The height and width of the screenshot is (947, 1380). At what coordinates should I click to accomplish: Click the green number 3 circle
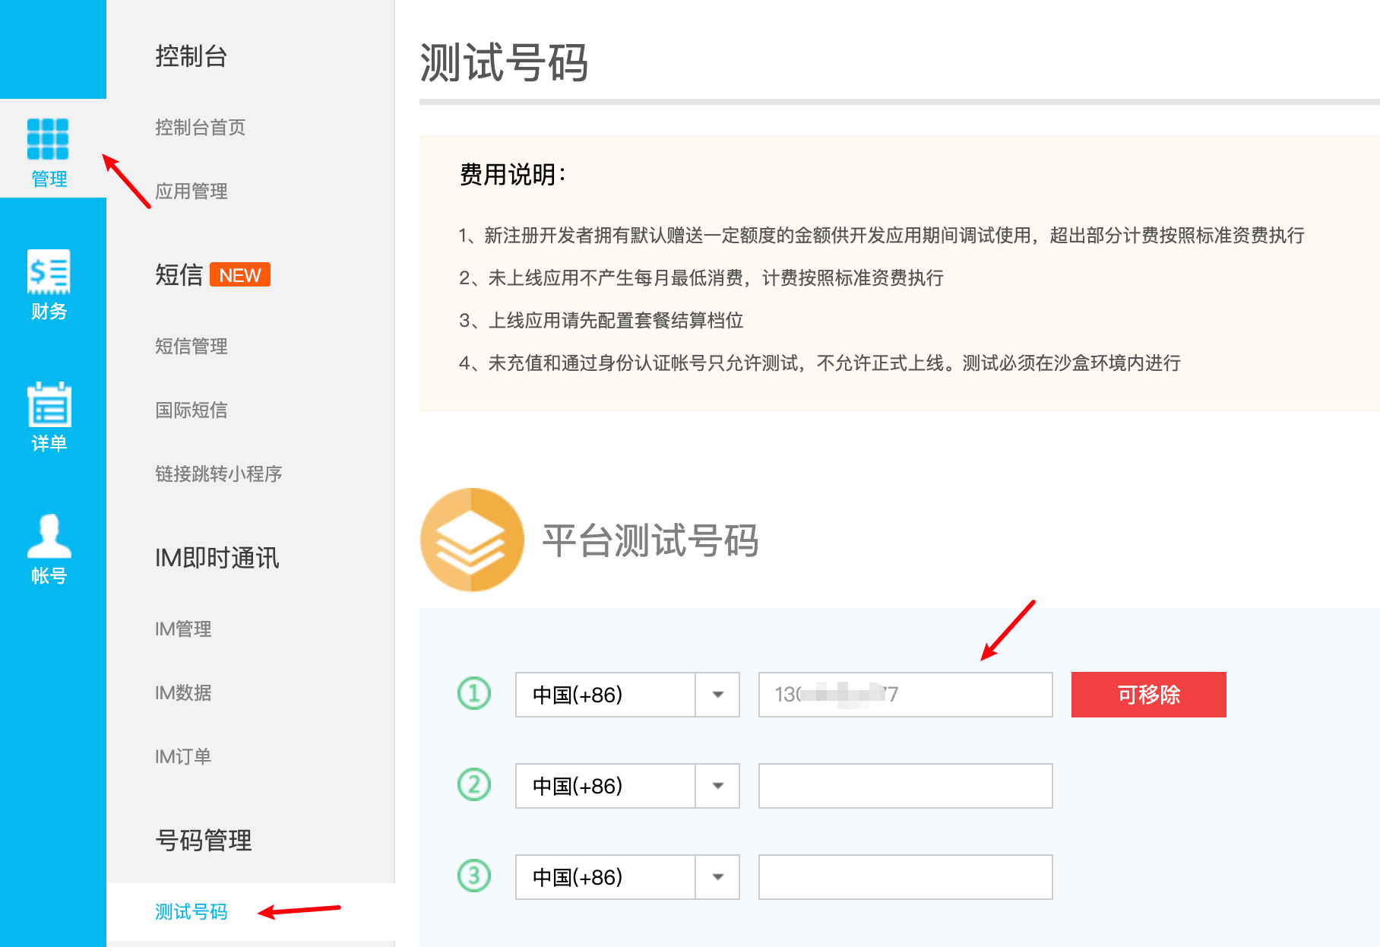click(474, 876)
